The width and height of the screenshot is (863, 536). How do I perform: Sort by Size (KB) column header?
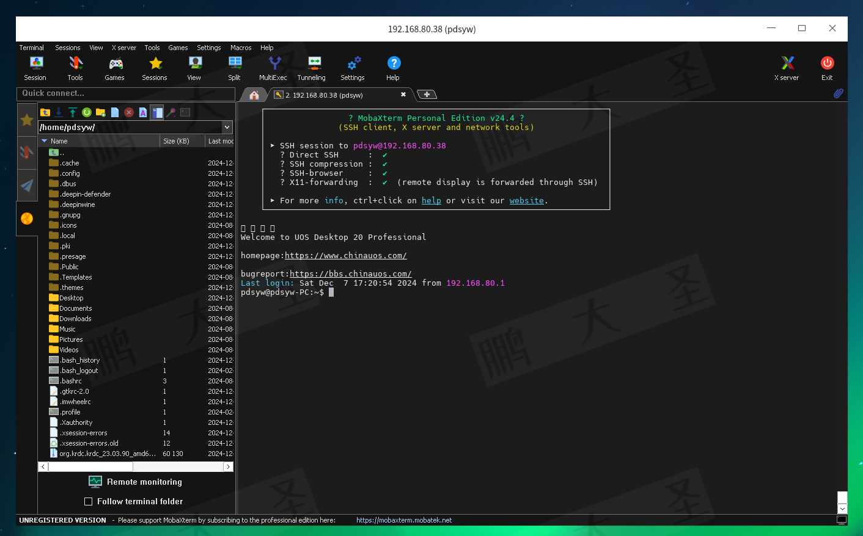[182, 141]
